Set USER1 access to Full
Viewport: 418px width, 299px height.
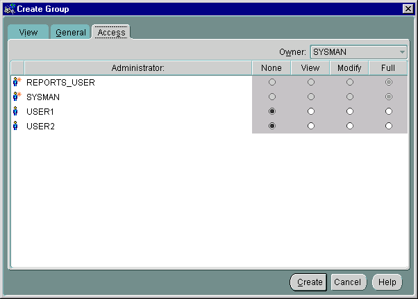point(388,111)
